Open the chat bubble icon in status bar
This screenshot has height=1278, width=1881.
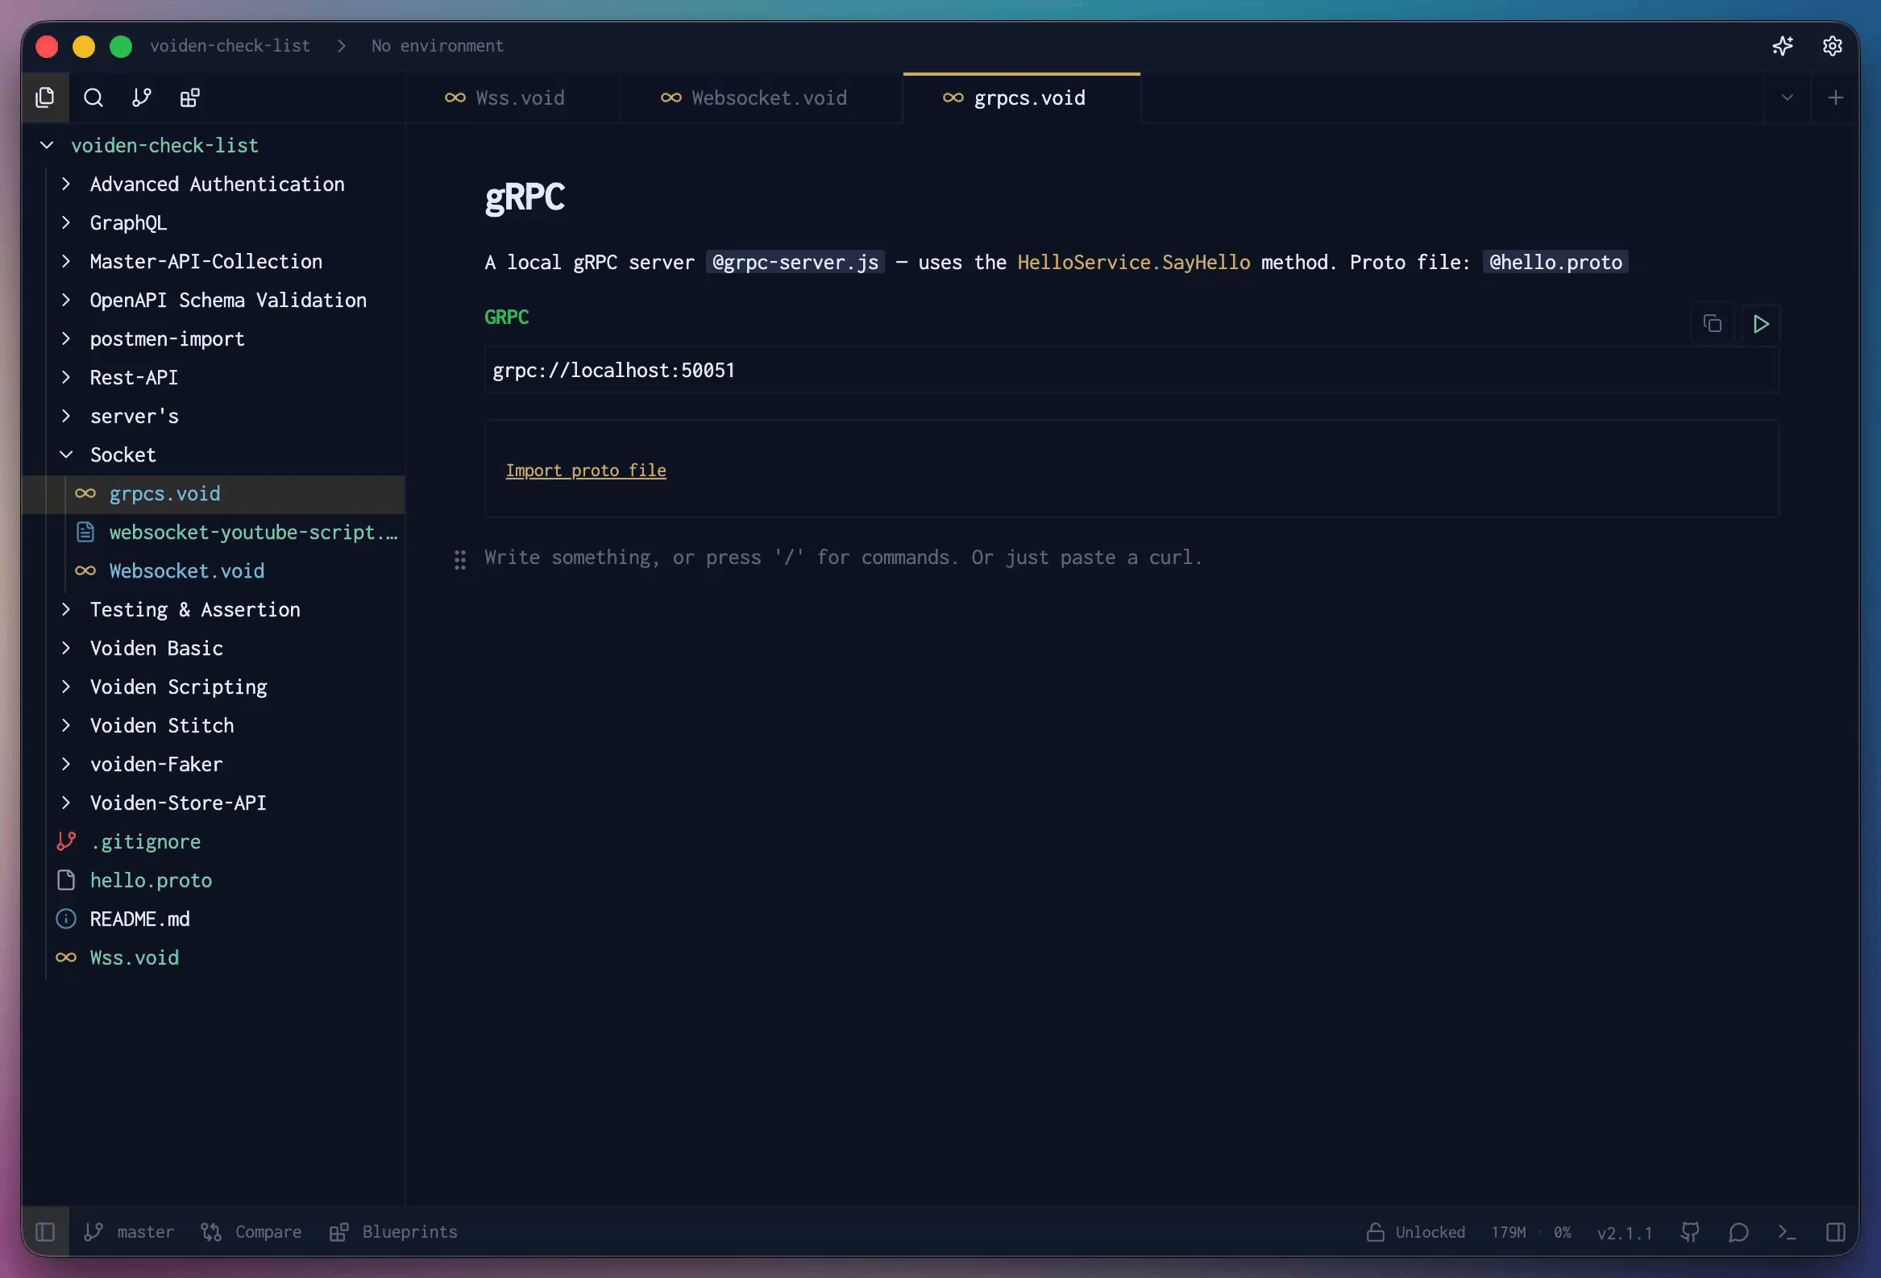pyautogui.click(x=1738, y=1231)
